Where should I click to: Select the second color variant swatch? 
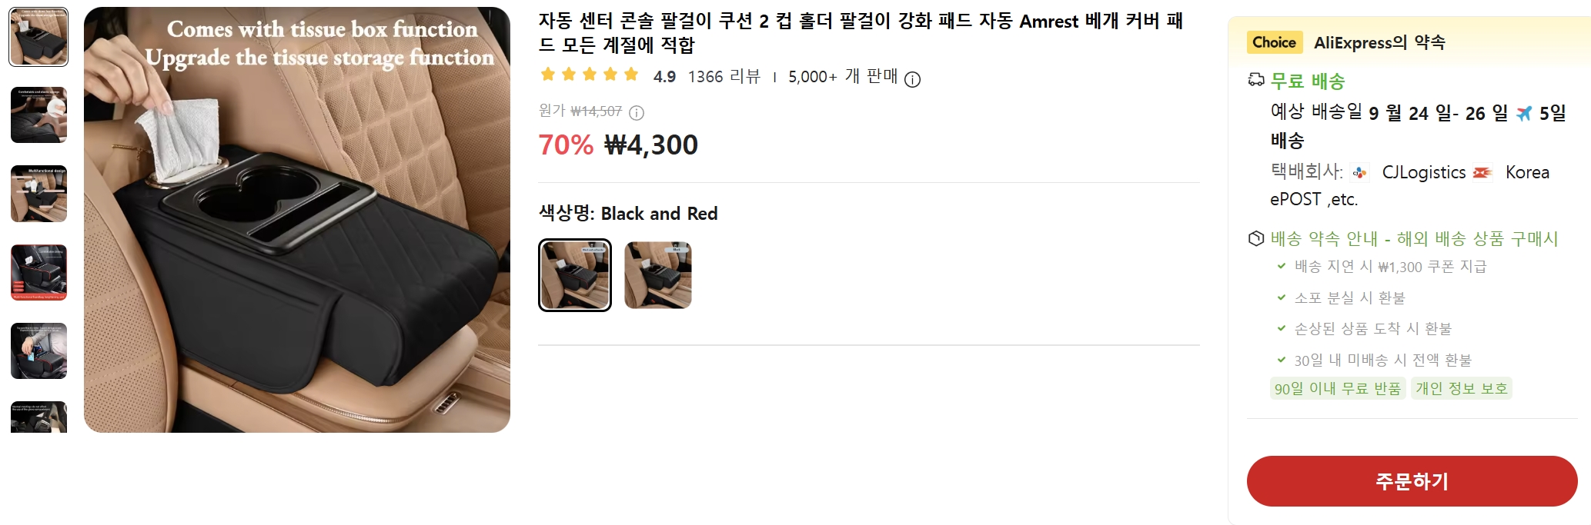(658, 275)
